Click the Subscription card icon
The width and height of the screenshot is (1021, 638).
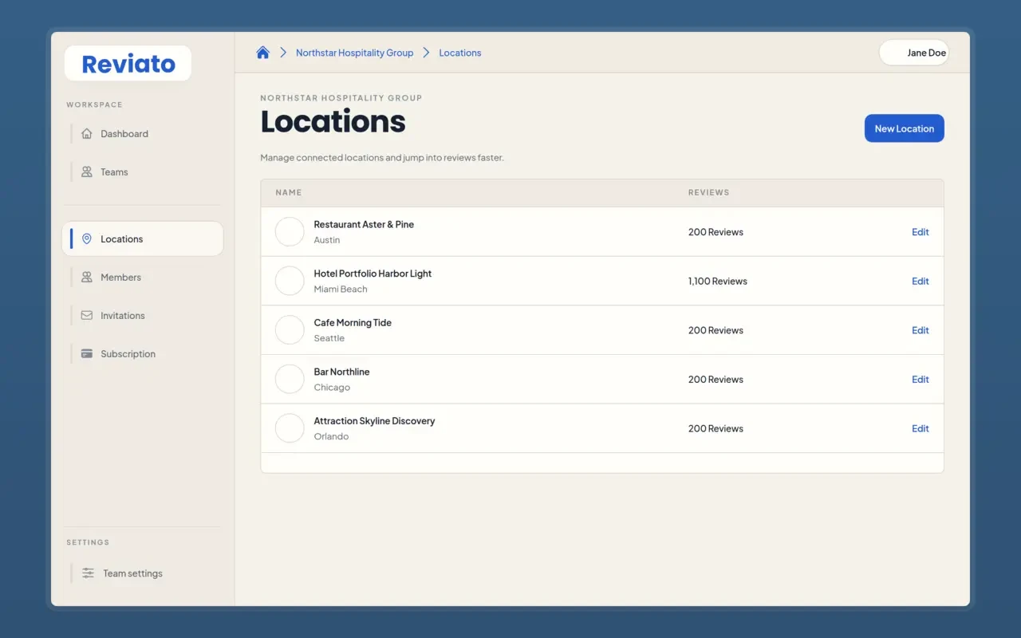tap(87, 354)
